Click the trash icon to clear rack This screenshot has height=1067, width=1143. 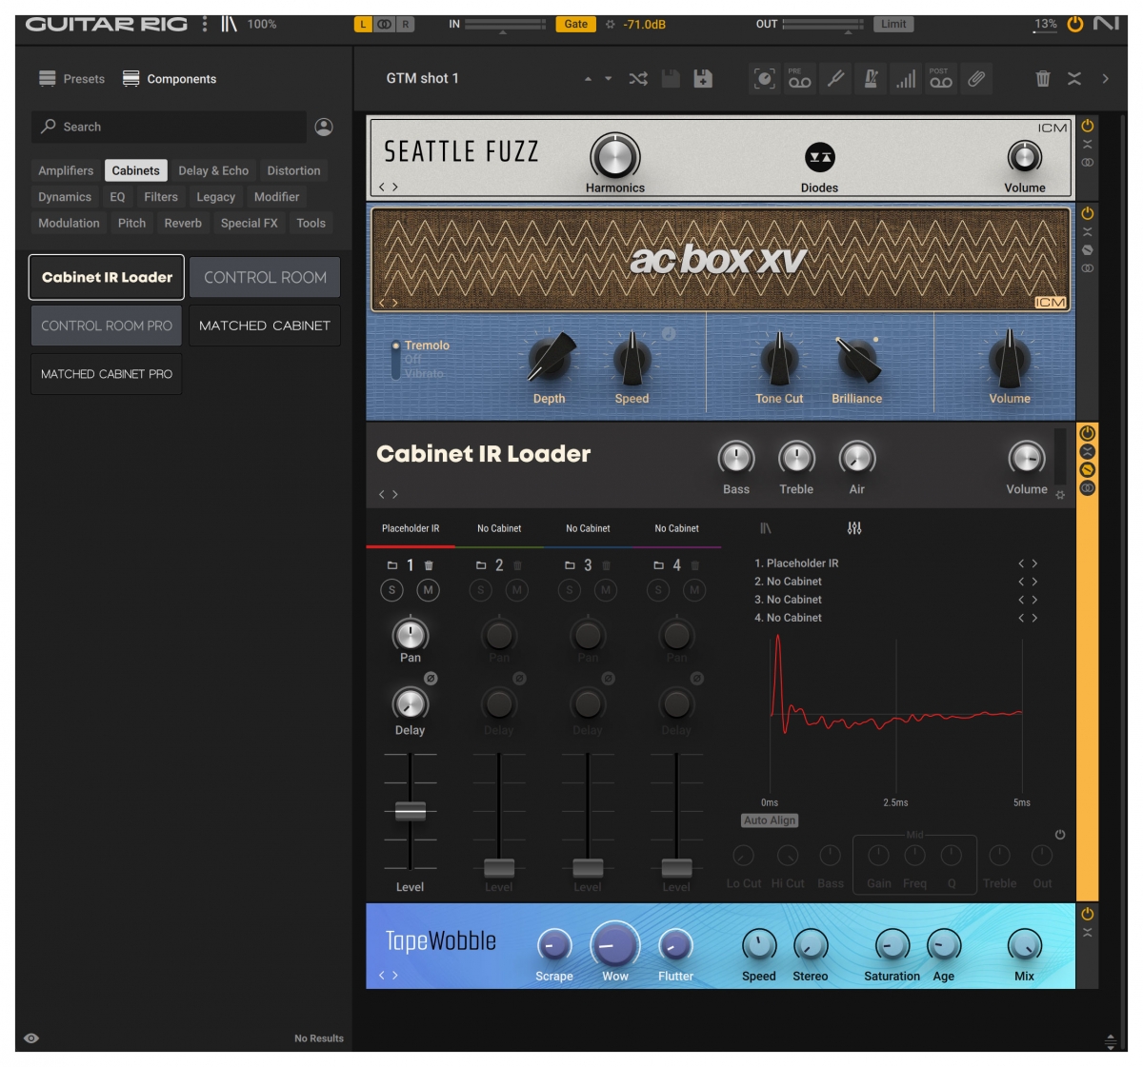point(1043,79)
